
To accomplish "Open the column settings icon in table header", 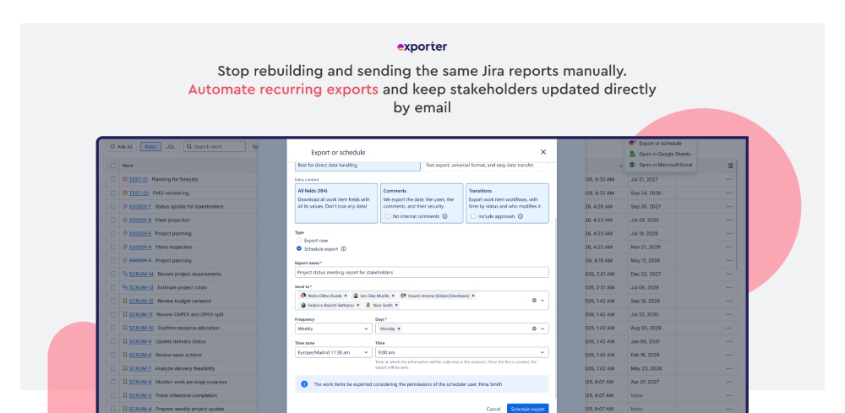I will pos(730,166).
